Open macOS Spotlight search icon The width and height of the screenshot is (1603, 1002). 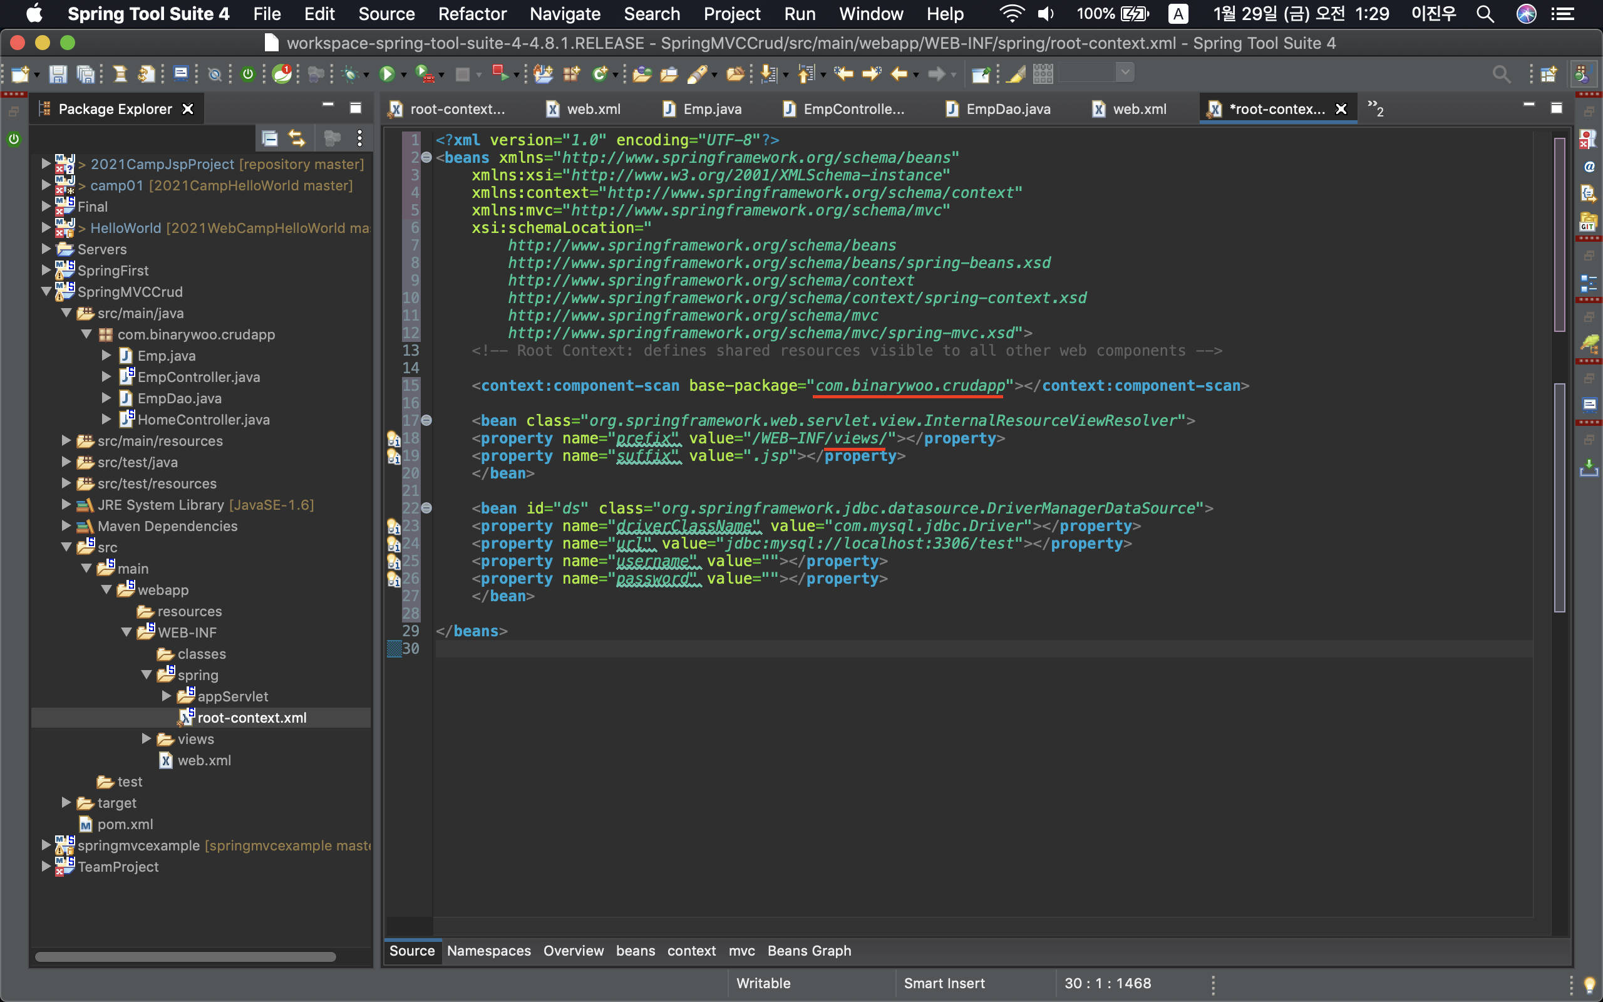pos(1485,14)
